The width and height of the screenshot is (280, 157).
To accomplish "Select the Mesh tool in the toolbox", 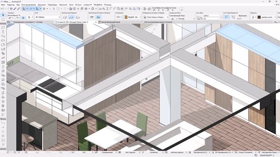I will [x=3, y=89].
